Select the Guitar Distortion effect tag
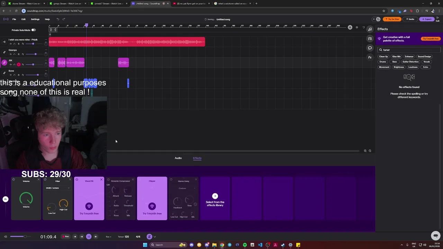This screenshot has width=443, height=249. [x=410, y=62]
